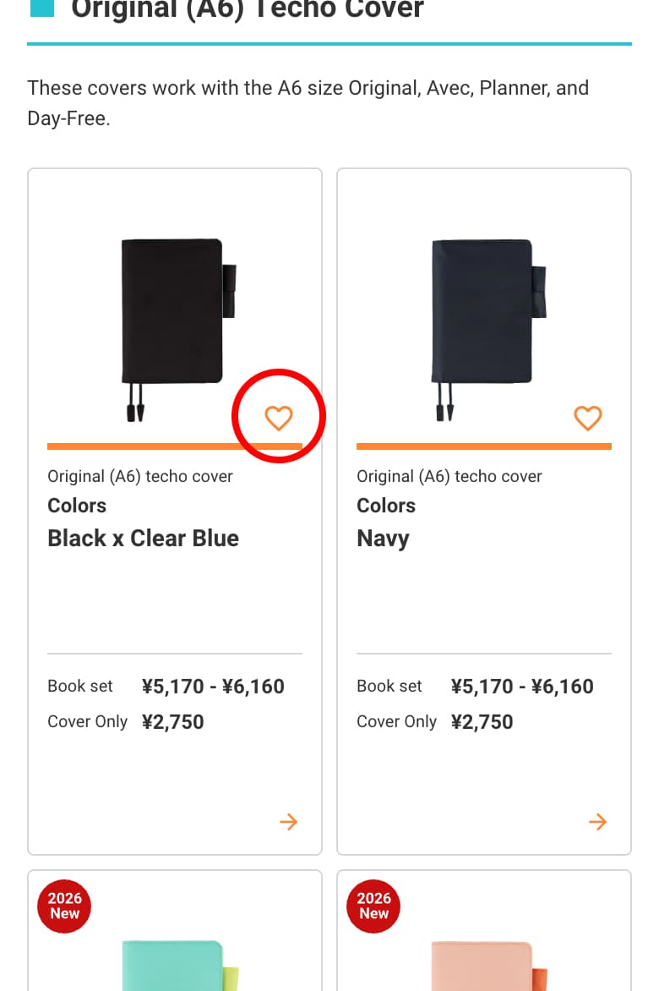Viewport: 659px width, 991px height.
Task: Click Cover Only ¥2,750 on the Navy card
Action: click(x=482, y=722)
